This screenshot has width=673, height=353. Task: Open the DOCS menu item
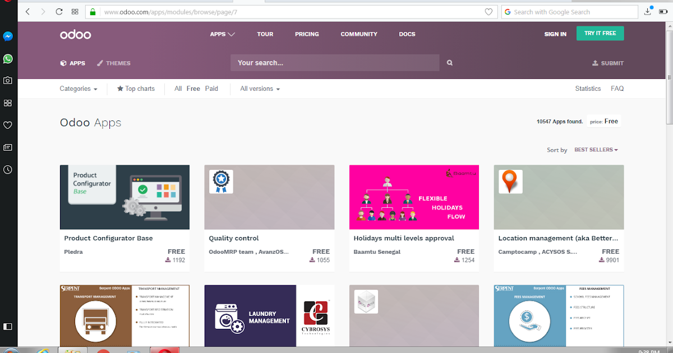tap(407, 34)
